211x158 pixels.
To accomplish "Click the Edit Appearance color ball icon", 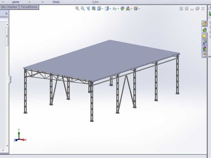I will [122, 8].
